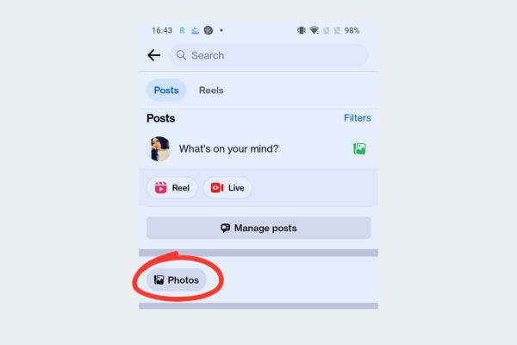Open the Filters link
The image size is (517, 345).
click(x=358, y=118)
